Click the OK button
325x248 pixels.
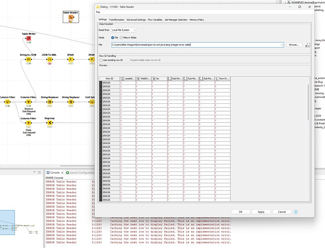(x=240, y=212)
